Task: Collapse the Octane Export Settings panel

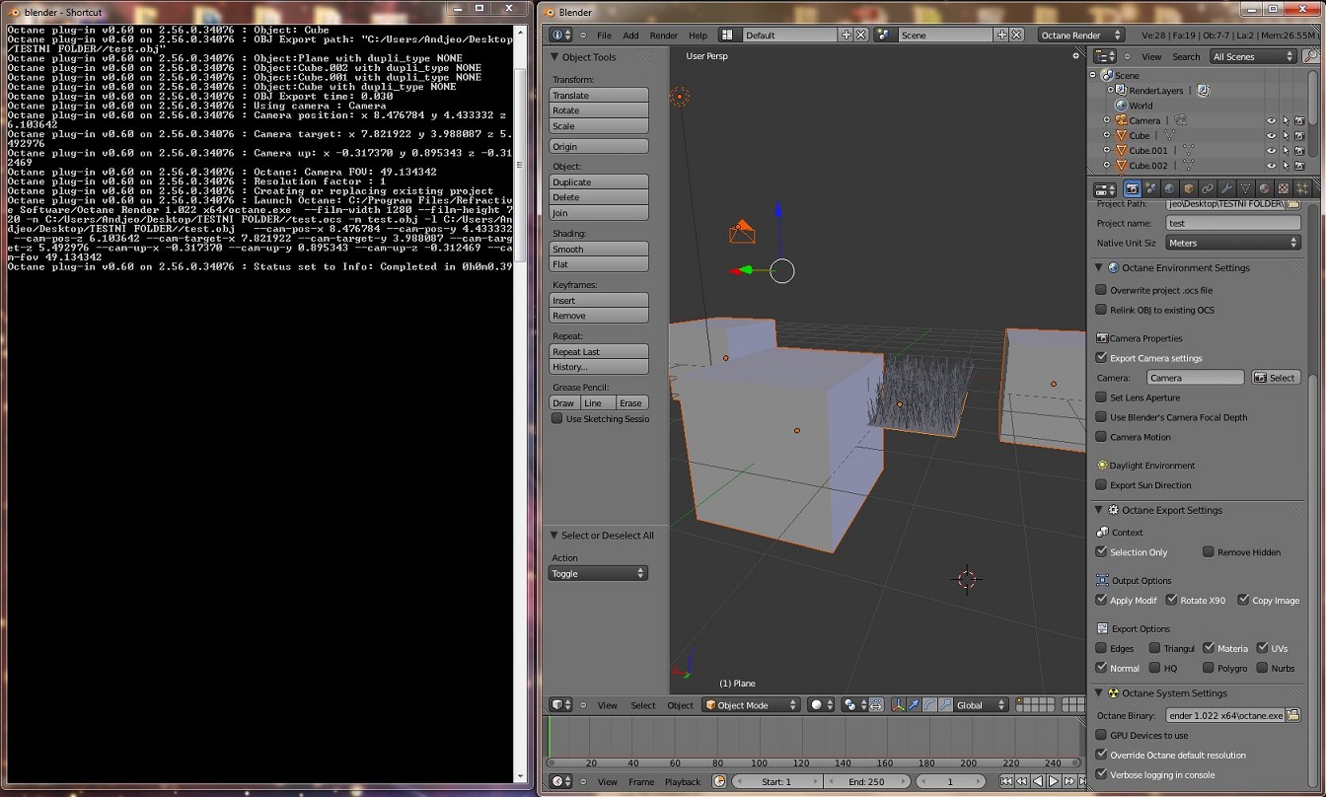Action: (x=1099, y=510)
